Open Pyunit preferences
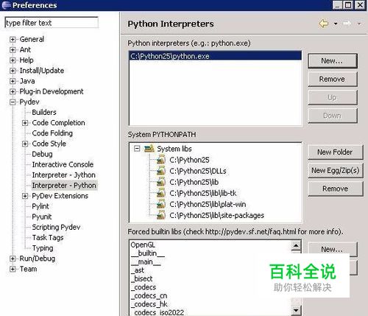Screen dimensions: 368x316 (x=42, y=217)
